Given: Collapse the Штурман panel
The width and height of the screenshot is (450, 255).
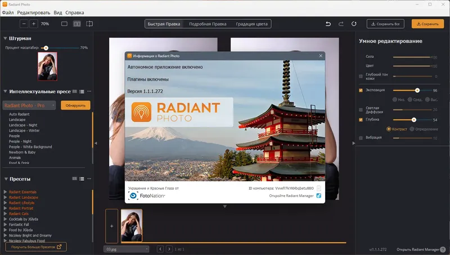Looking at the screenshot, I should tap(5, 38).
